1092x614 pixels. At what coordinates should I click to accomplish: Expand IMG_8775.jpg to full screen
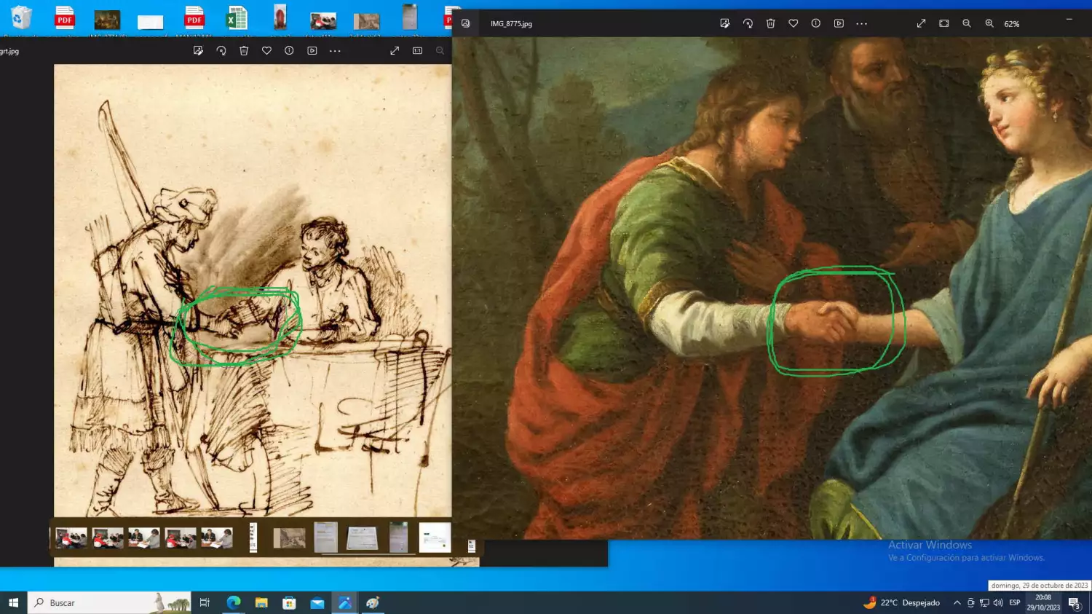[921, 23]
